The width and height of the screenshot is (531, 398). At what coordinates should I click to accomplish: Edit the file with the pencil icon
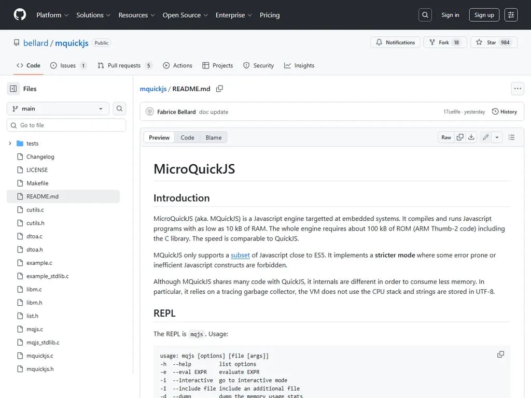[485, 137]
